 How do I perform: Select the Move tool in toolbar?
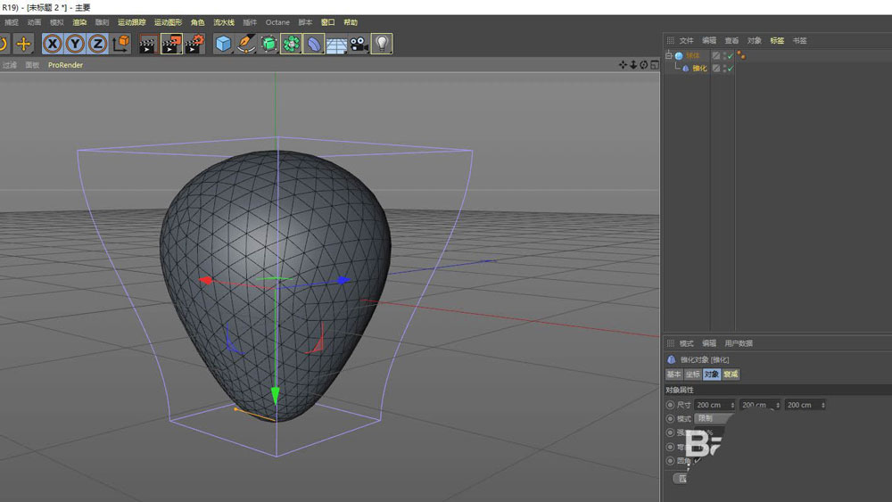point(23,43)
